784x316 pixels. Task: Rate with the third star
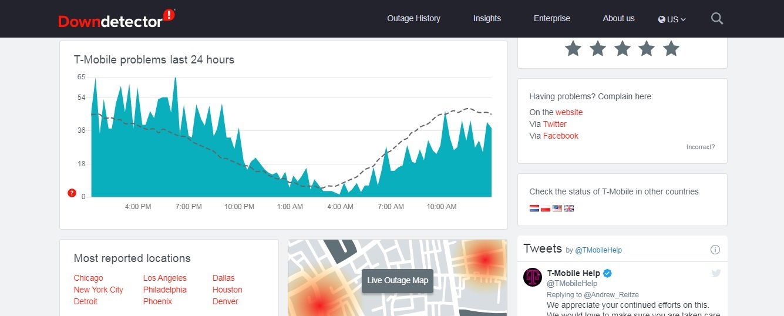[x=622, y=48]
